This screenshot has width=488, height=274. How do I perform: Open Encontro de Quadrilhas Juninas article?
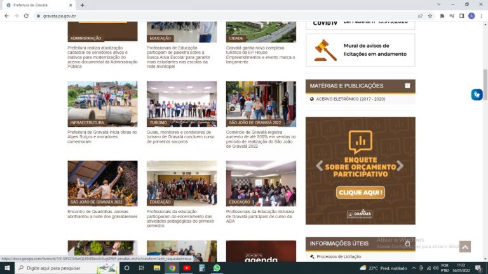coord(102,214)
